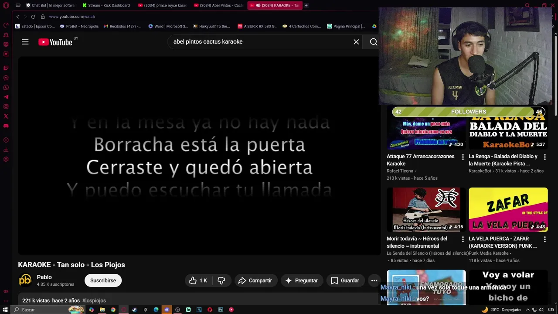Open La Vela Puerca Zafar thumbnail
The width and height of the screenshot is (558, 314).
click(508, 210)
